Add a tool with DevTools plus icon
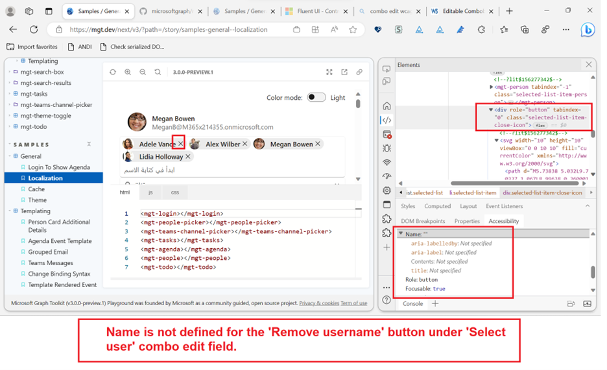This screenshot has height=370, width=607. [x=387, y=247]
